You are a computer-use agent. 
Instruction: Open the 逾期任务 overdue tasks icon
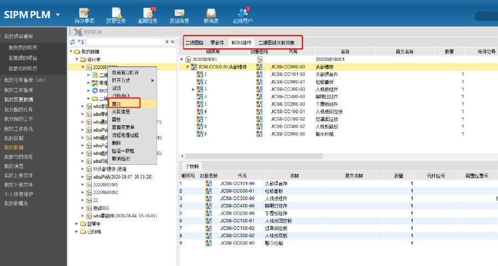(148, 15)
